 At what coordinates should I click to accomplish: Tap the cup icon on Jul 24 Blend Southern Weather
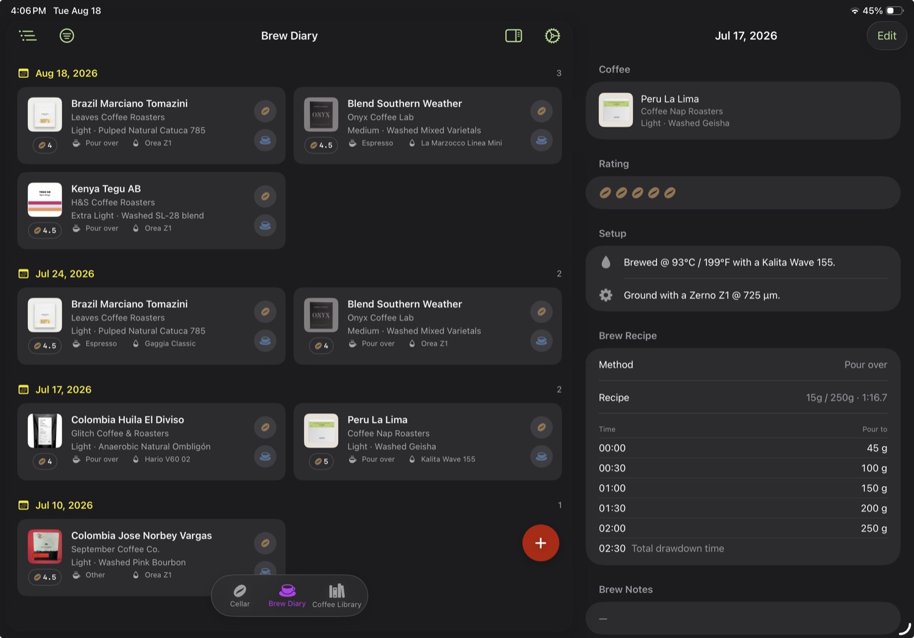[x=541, y=341]
